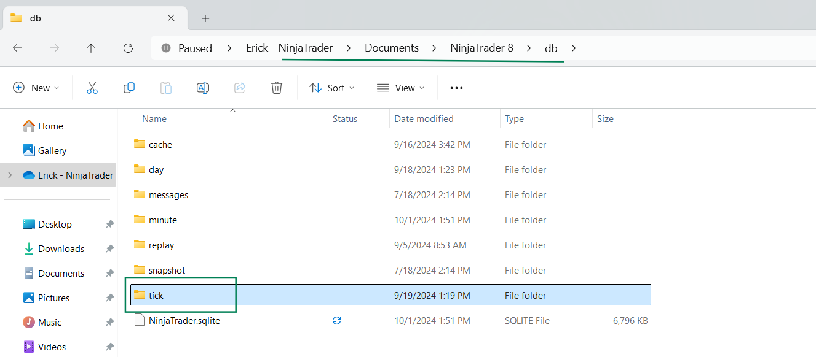This screenshot has width=816, height=357.
Task: Go up one folder level arrow
Action: [91, 48]
